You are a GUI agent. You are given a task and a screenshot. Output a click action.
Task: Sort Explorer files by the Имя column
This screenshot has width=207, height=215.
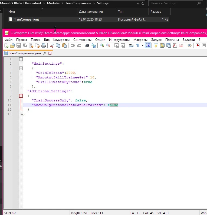[12, 12]
